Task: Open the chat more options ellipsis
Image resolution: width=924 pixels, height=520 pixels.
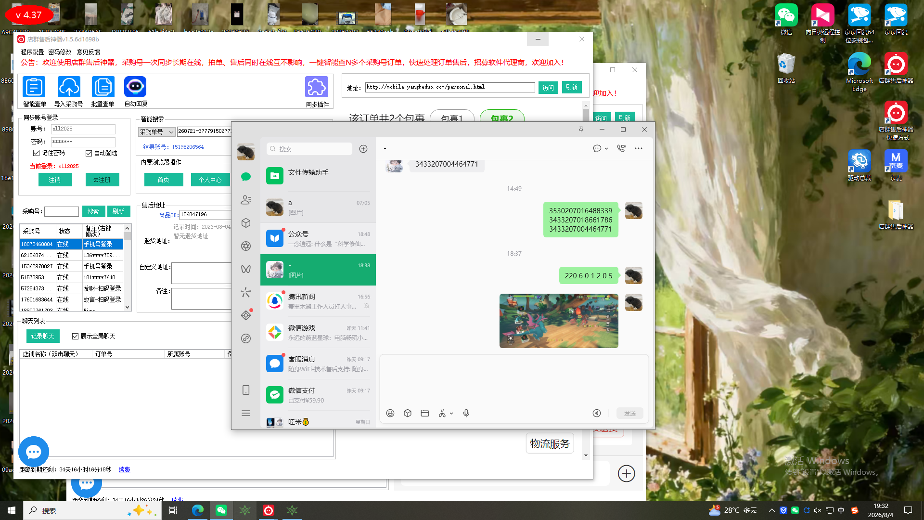Action: tap(639, 148)
